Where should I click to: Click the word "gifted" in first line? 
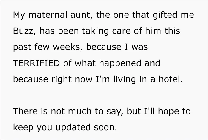[x=165, y=15]
